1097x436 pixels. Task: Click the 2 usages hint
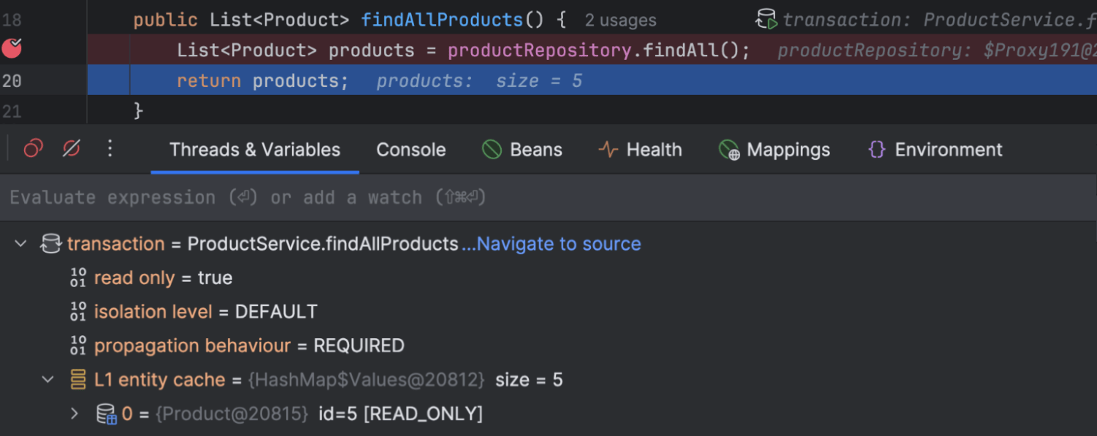point(620,20)
